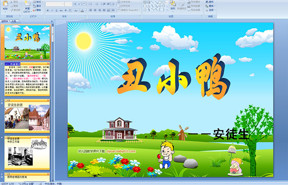
Task: Apply numbered list formatting
Action: tap(98, 4)
